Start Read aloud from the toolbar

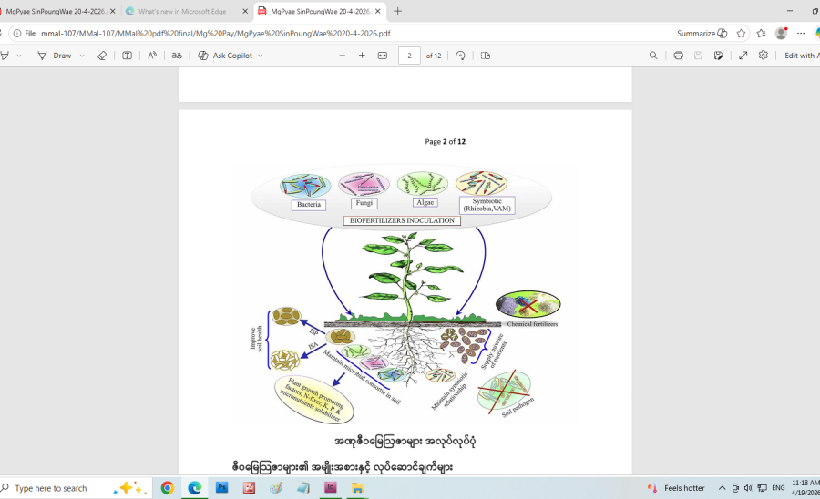point(152,56)
